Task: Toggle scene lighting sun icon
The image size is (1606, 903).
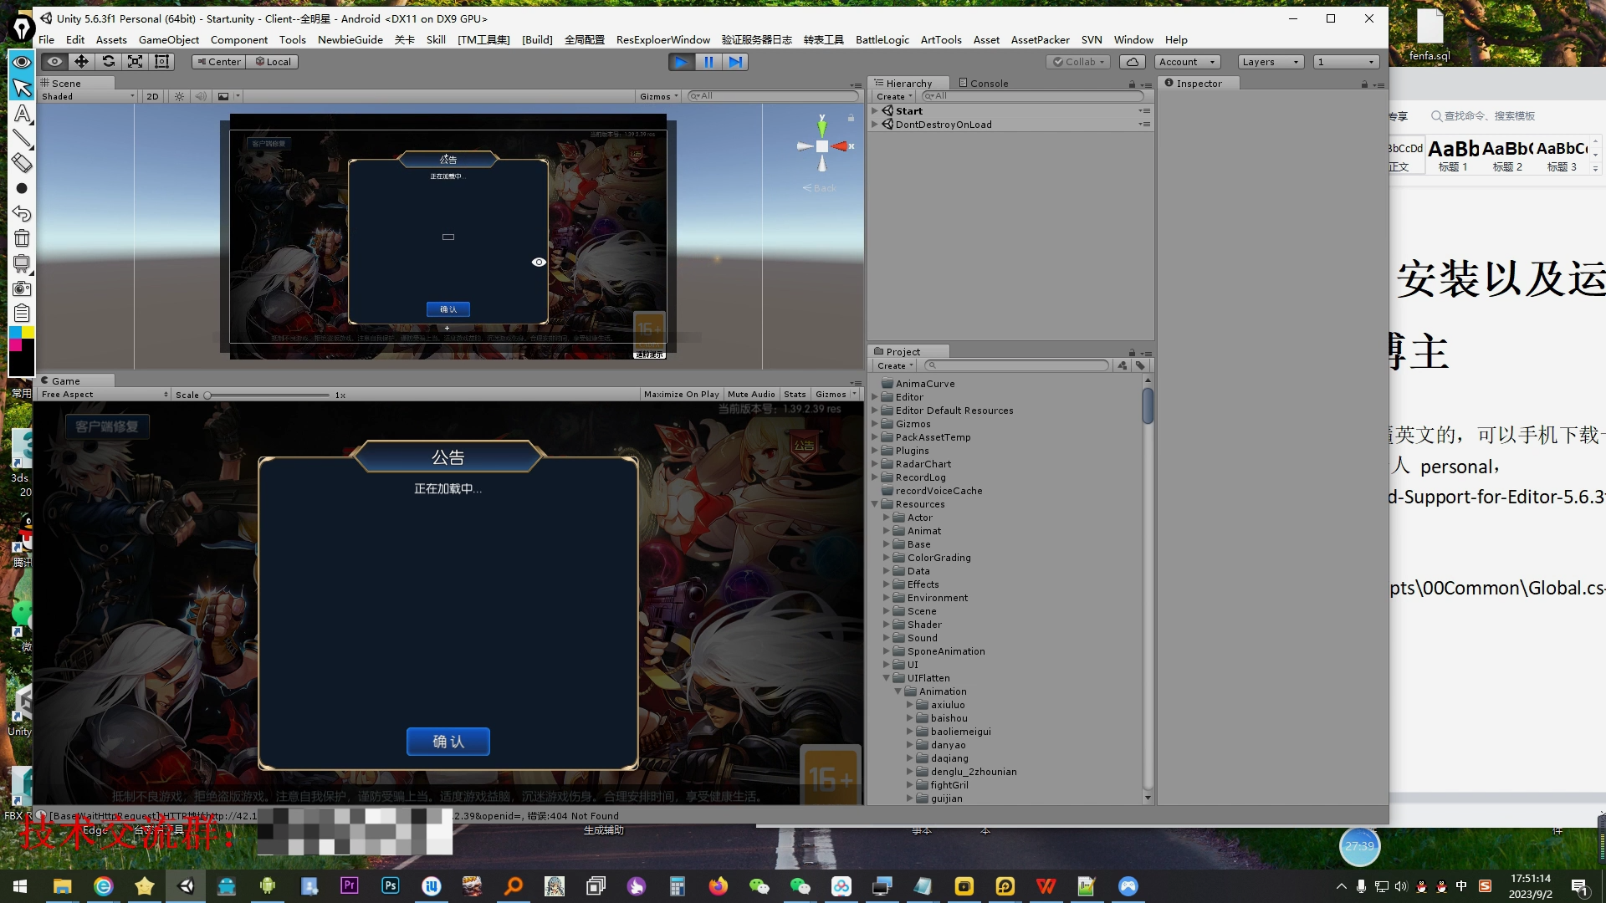Action: point(179,96)
